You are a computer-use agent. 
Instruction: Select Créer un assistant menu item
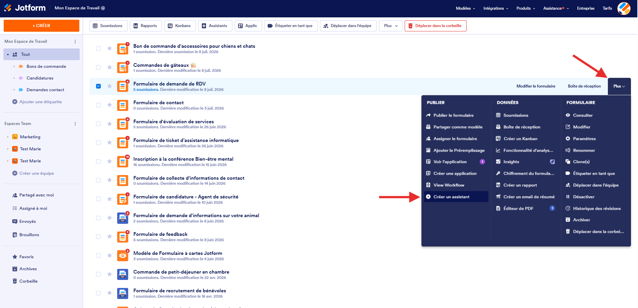click(x=456, y=197)
